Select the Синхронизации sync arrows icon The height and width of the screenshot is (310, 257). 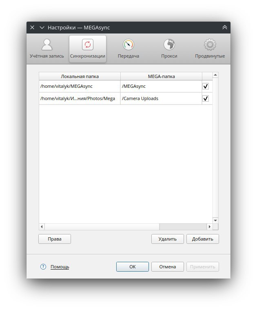[x=88, y=45]
